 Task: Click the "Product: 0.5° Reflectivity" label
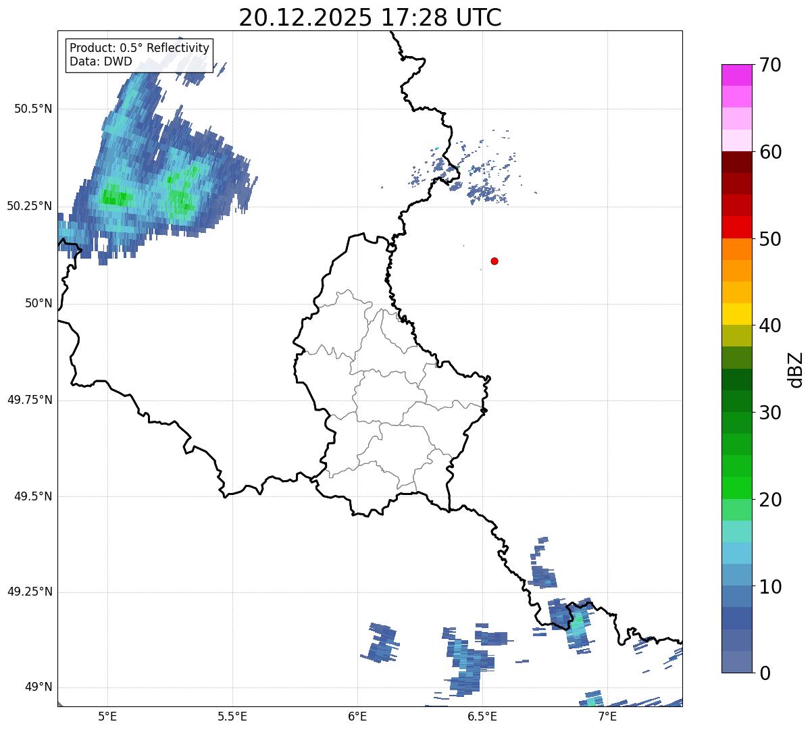(x=139, y=49)
